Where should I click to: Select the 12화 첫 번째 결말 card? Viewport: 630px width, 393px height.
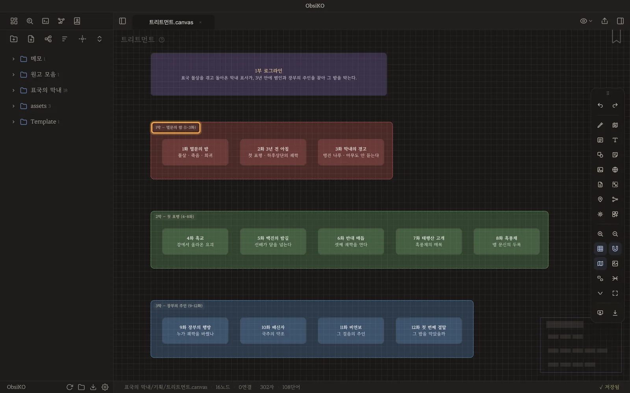pos(429,331)
